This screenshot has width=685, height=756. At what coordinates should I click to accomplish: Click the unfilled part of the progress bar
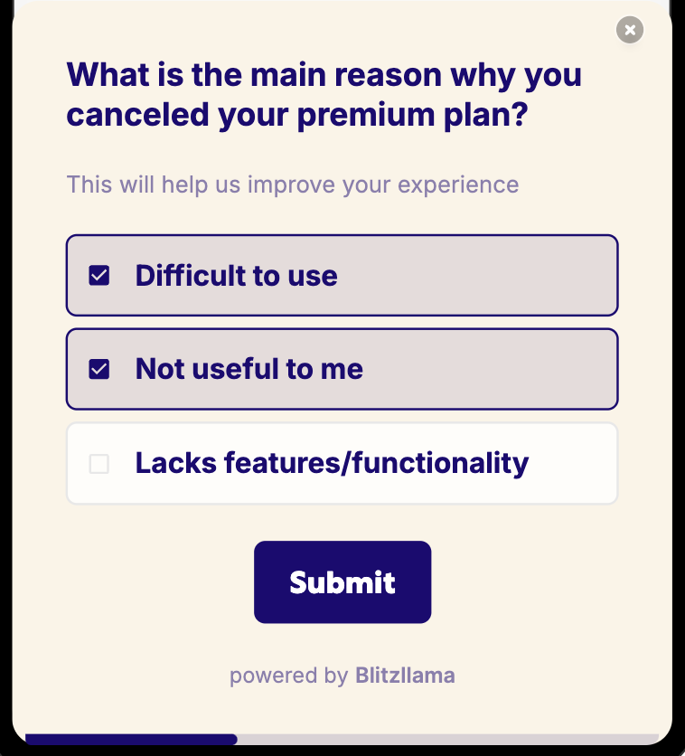pyautogui.click(x=452, y=740)
